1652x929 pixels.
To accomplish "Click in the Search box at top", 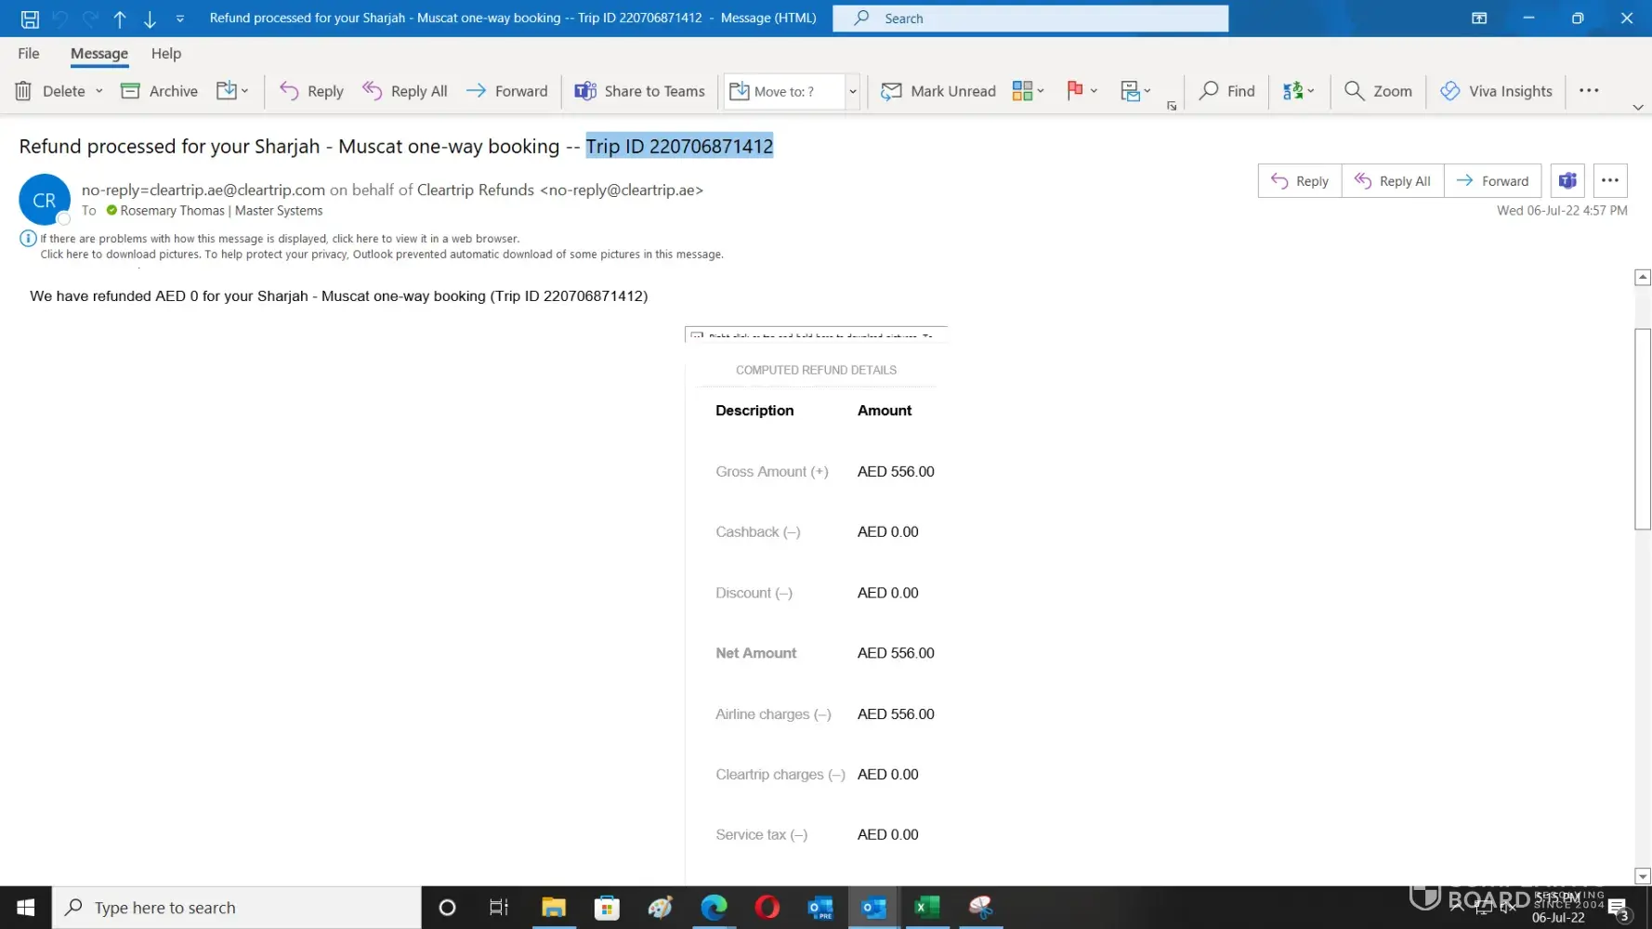I will pyautogui.click(x=1029, y=19).
